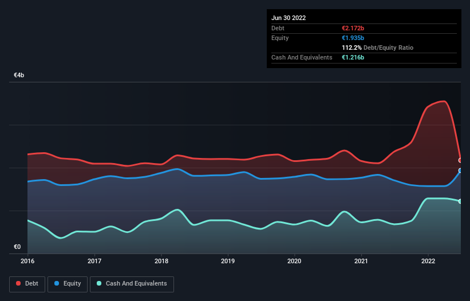Select the Debt endpoint marker on the red line
This screenshot has width=470, height=301.
point(460,161)
